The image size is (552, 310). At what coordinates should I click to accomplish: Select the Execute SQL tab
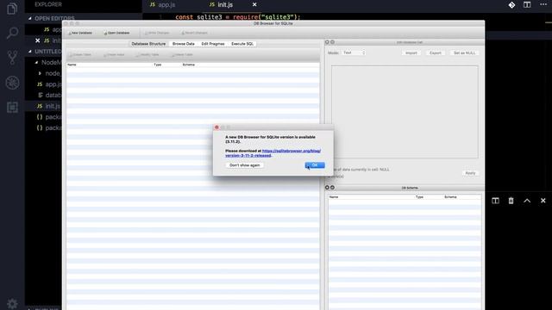tap(242, 44)
